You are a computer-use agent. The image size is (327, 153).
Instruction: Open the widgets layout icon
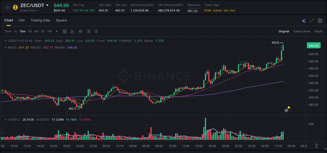click(x=320, y=20)
